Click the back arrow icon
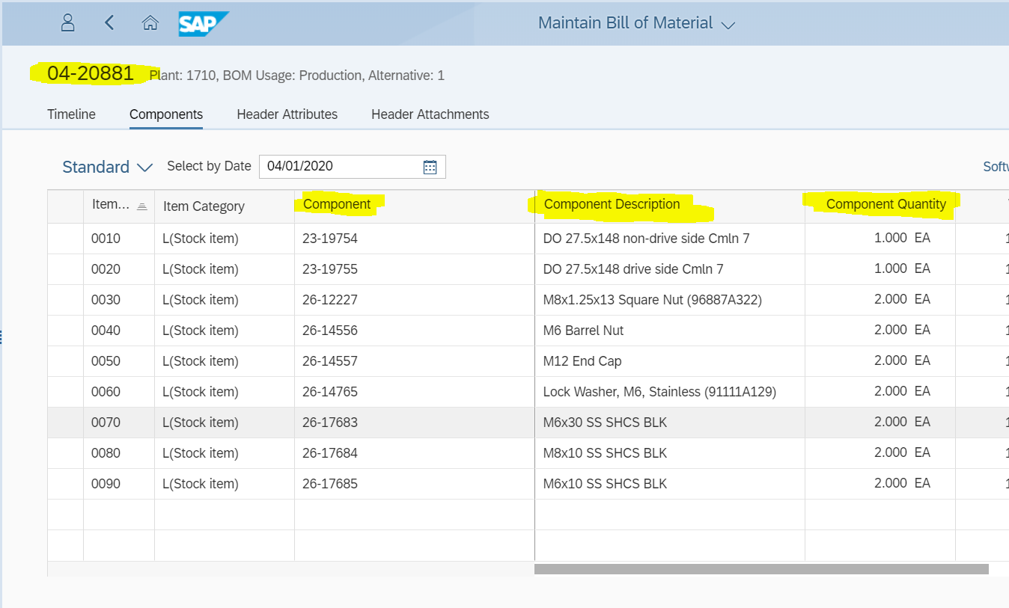1009x608 pixels. 109,23
